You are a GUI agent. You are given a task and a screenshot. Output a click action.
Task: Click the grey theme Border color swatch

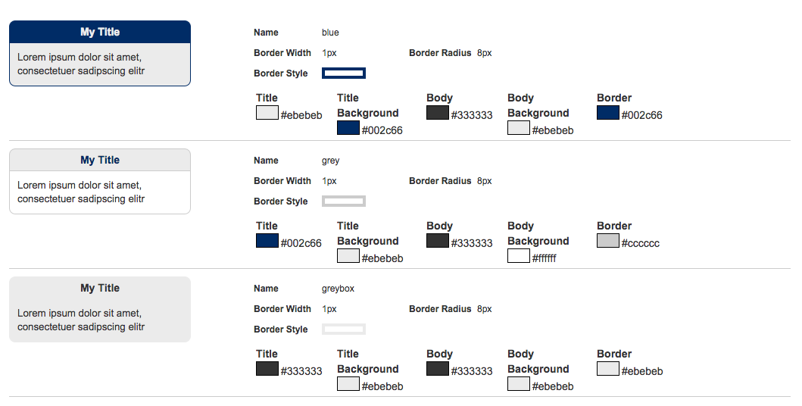coord(608,241)
